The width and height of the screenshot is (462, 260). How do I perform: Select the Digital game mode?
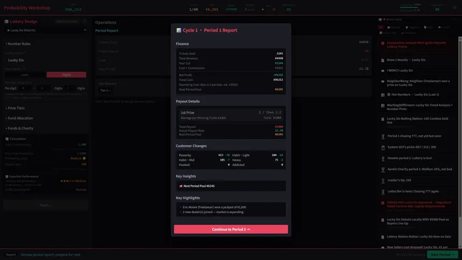point(66,75)
